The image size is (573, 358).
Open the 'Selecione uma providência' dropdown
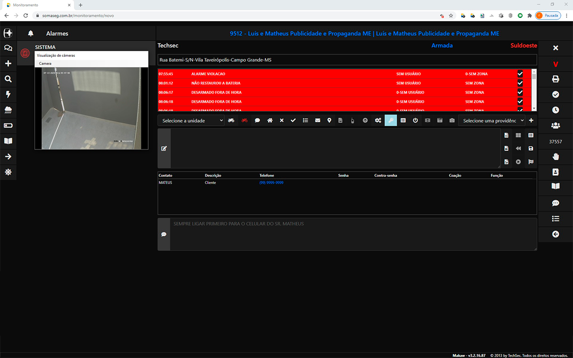tap(491, 120)
